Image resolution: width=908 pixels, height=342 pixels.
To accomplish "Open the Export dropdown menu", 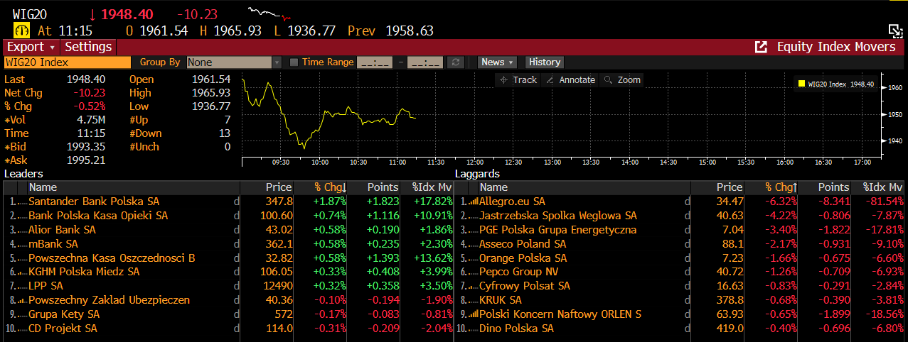I will click(31, 47).
